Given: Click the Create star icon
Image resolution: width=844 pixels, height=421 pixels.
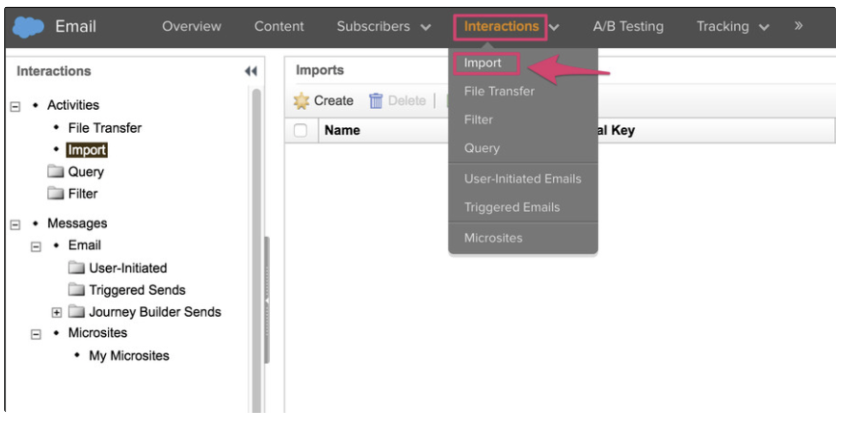Looking at the screenshot, I should (x=301, y=101).
